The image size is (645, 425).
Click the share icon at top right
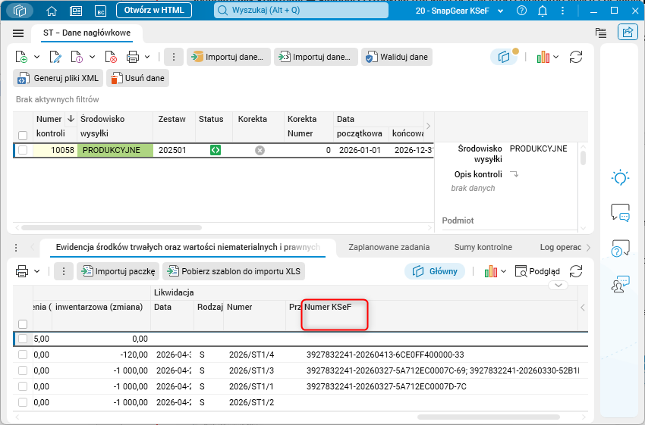pos(628,32)
